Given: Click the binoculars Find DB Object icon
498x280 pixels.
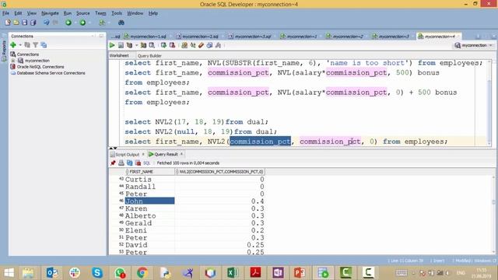Looking at the screenshot, I should pos(121,23).
